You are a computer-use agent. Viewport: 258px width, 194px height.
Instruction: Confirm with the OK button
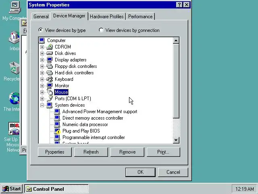coord(140,172)
